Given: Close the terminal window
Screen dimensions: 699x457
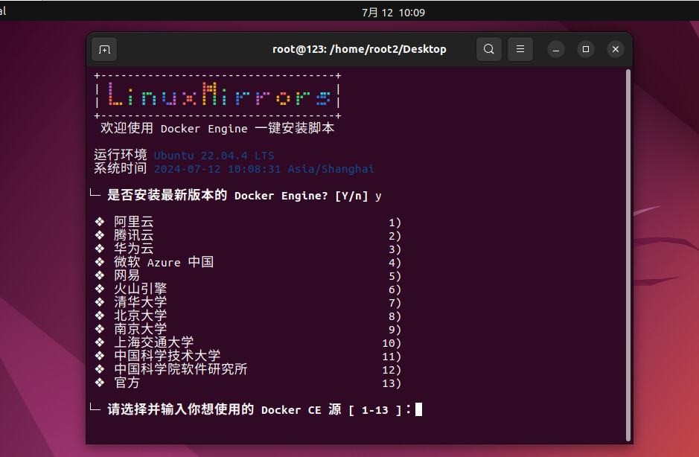Looking at the screenshot, I should [x=616, y=49].
